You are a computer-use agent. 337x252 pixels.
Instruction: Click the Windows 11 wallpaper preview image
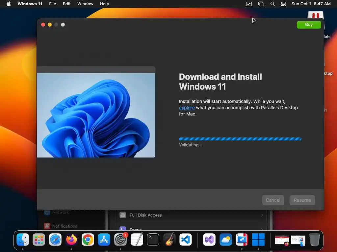(x=96, y=115)
